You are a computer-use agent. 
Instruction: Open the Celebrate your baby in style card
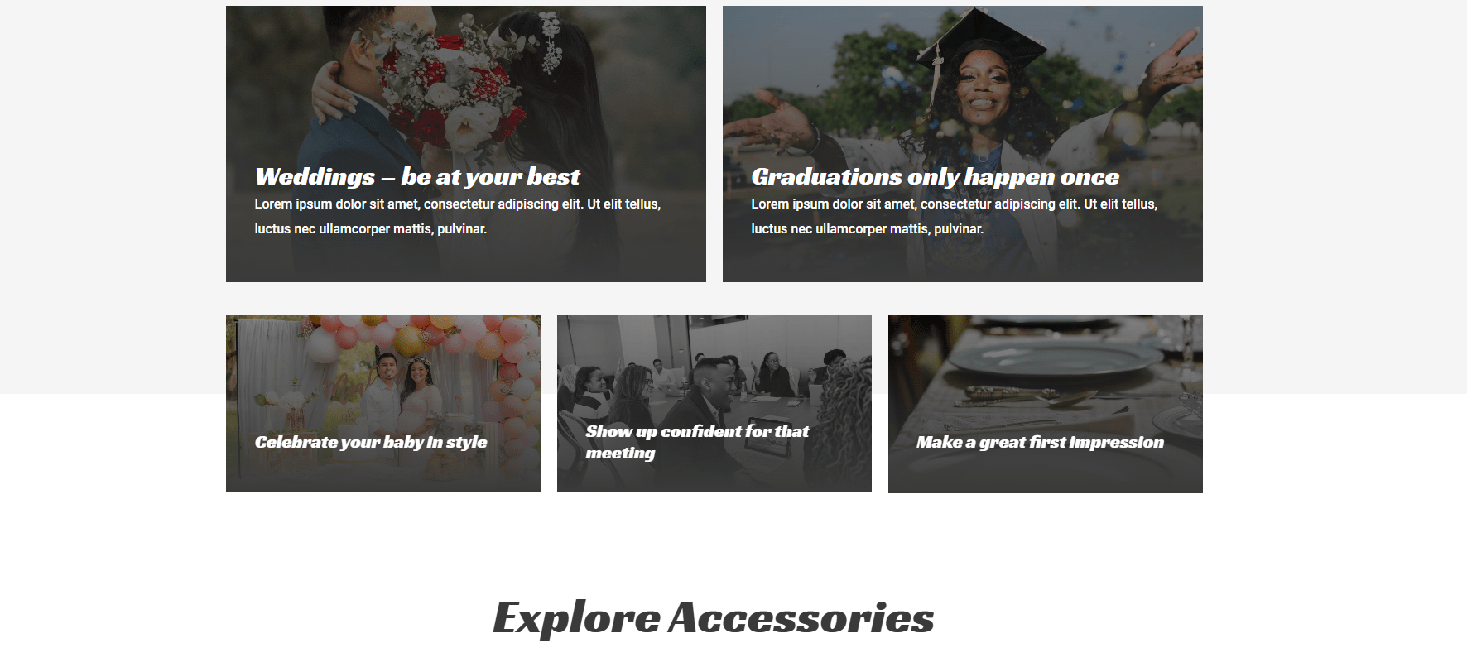click(x=382, y=404)
